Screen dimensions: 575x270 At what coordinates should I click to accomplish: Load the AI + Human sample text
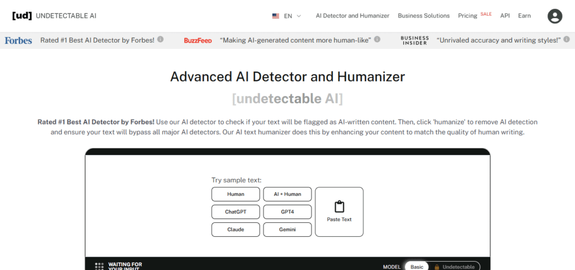click(x=287, y=194)
